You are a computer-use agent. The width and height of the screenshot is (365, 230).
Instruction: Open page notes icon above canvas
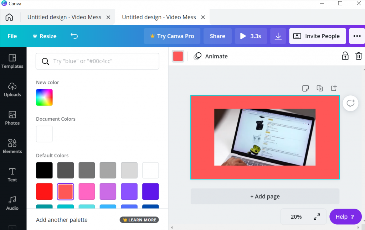coord(305,88)
